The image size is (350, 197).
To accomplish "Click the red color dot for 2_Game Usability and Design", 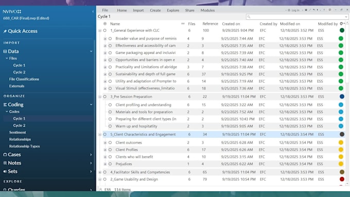I will pyautogui.click(x=342, y=179).
